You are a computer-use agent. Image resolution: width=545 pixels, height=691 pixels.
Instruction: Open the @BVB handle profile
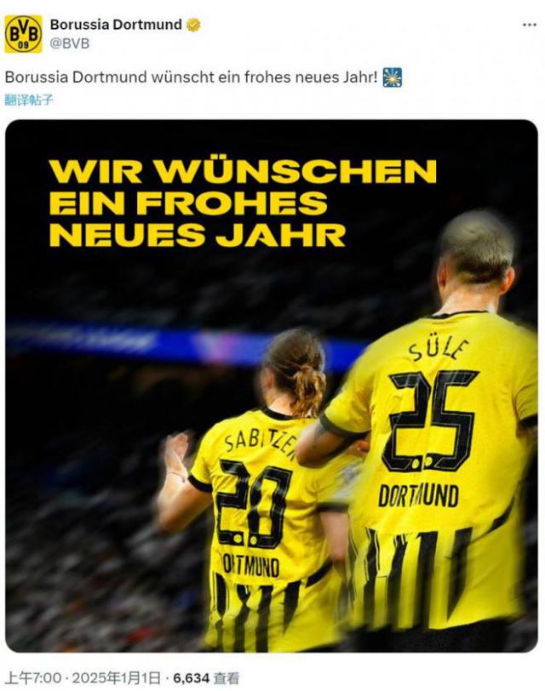(x=70, y=43)
